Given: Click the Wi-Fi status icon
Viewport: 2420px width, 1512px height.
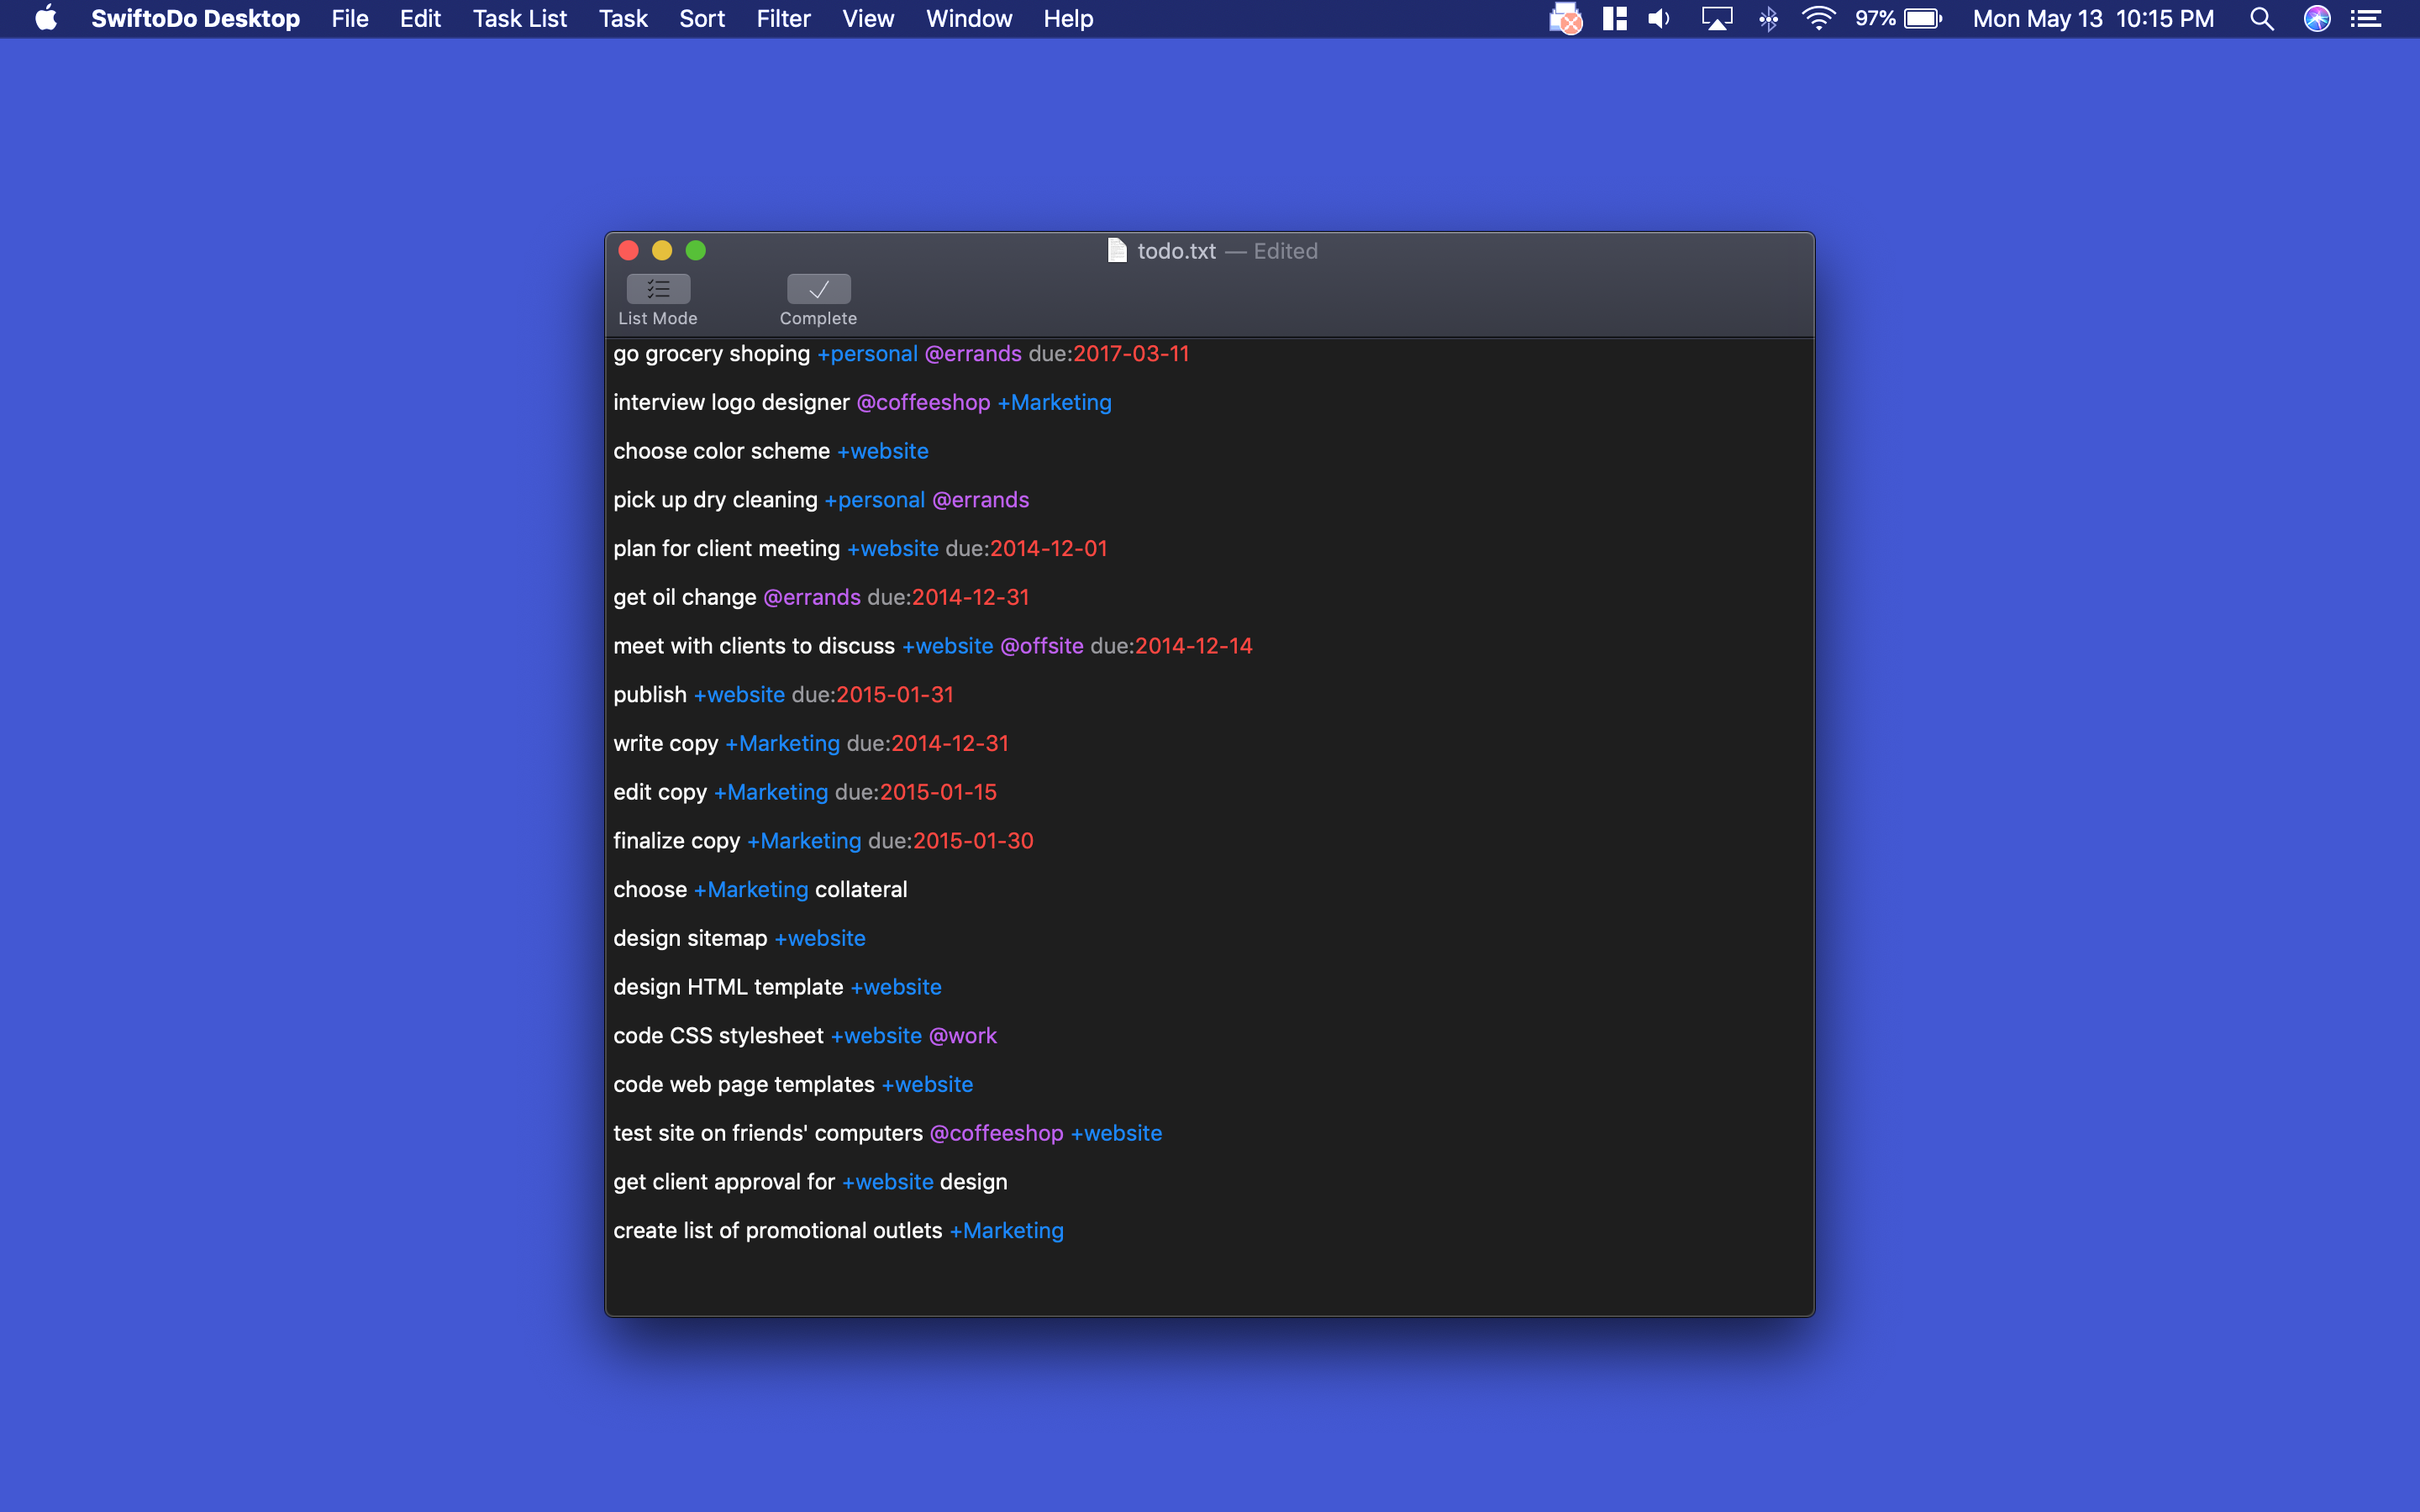Looking at the screenshot, I should tap(1818, 18).
